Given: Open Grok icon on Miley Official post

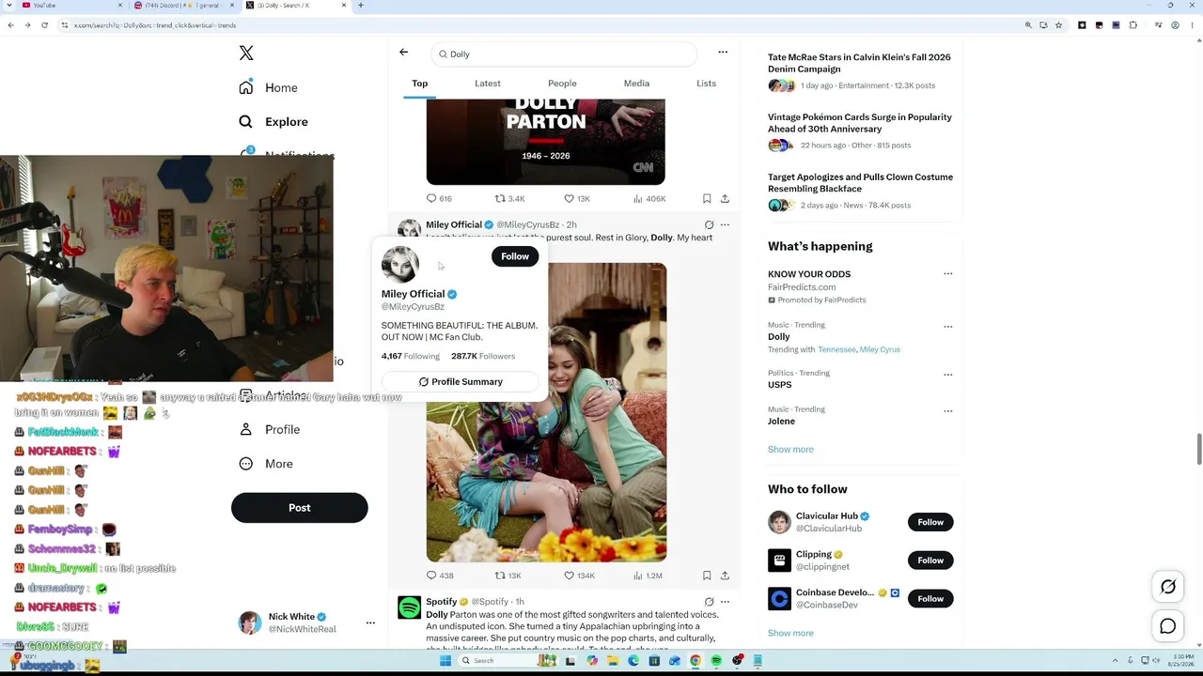Looking at the screenshot, I should click(709, 225).
